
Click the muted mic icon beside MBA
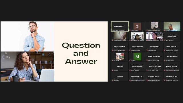(165, 30)
